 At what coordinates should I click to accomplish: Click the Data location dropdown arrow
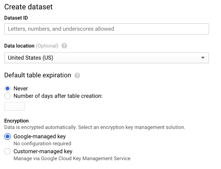click(x=203, y=58)
